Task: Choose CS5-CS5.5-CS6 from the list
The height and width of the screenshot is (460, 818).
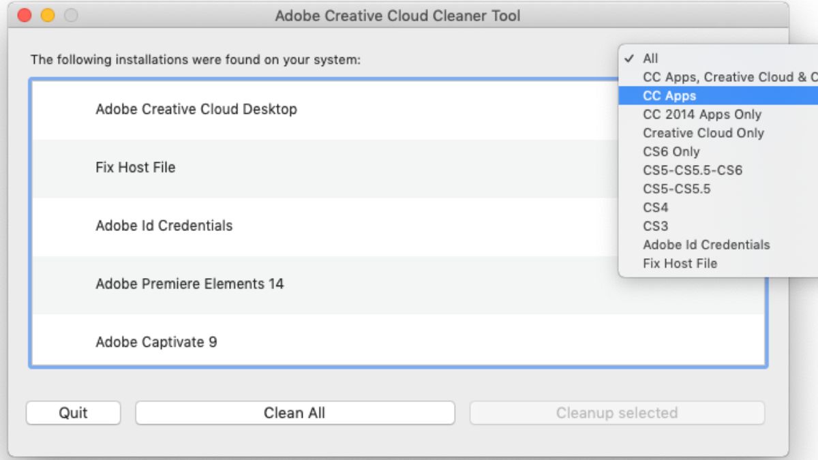Action: coord(693,170)
